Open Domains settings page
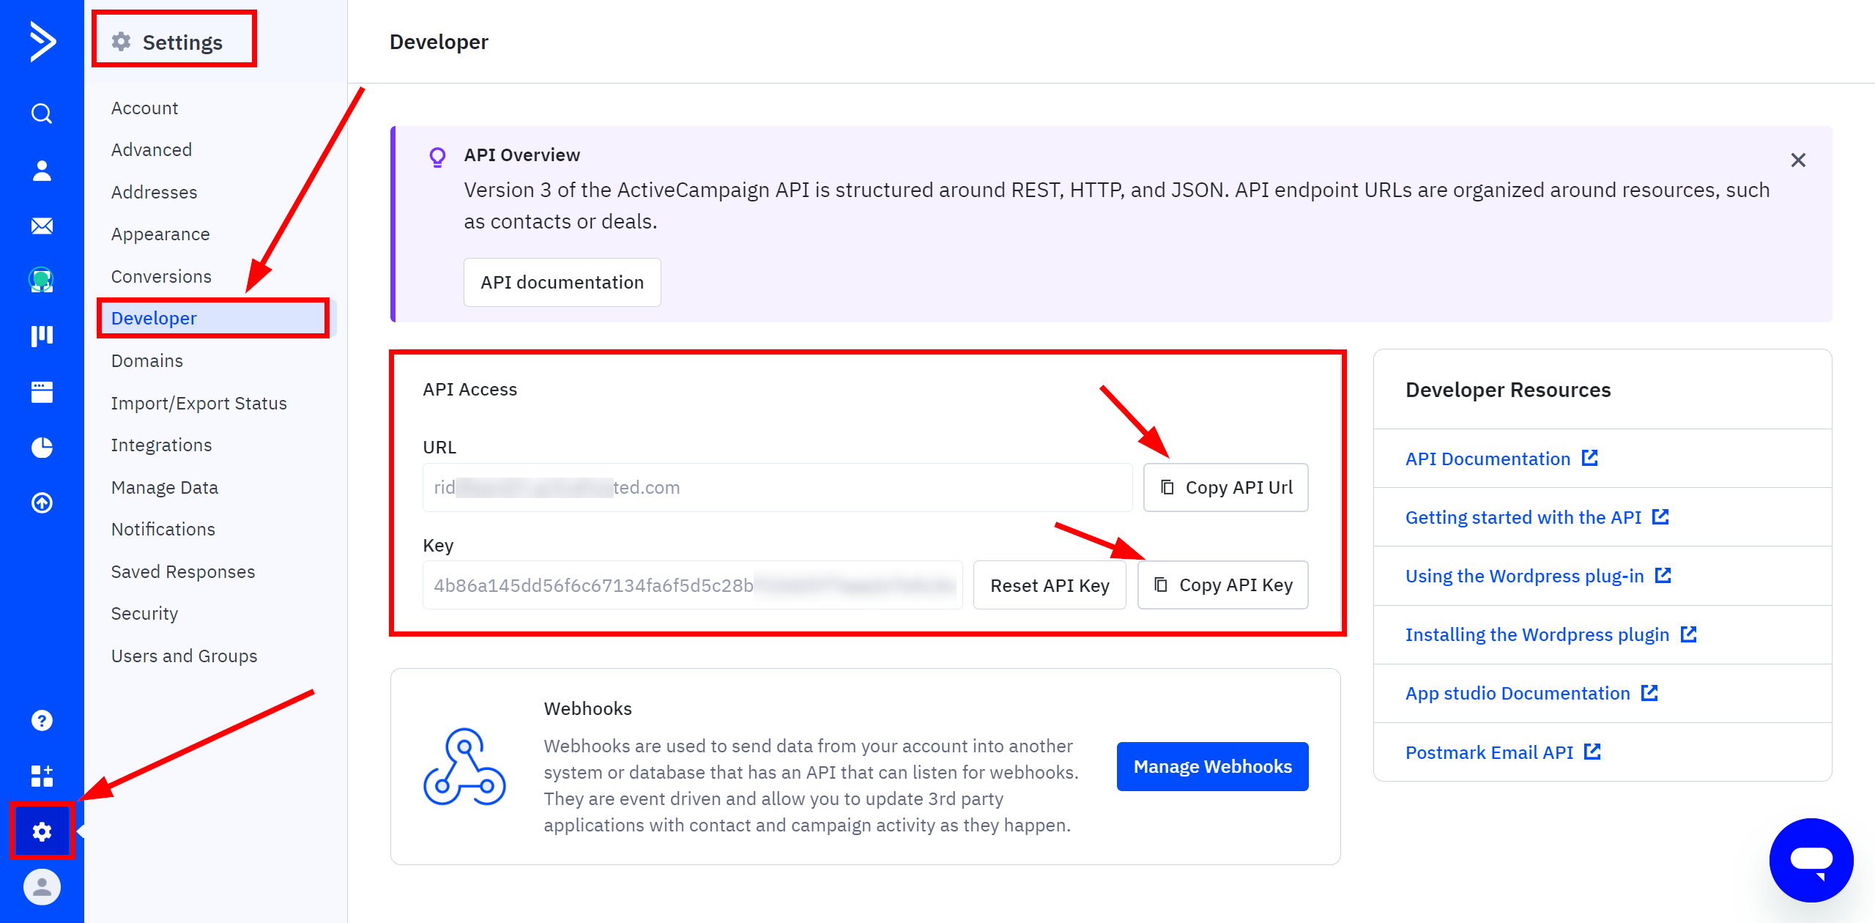 pos(146,360)
